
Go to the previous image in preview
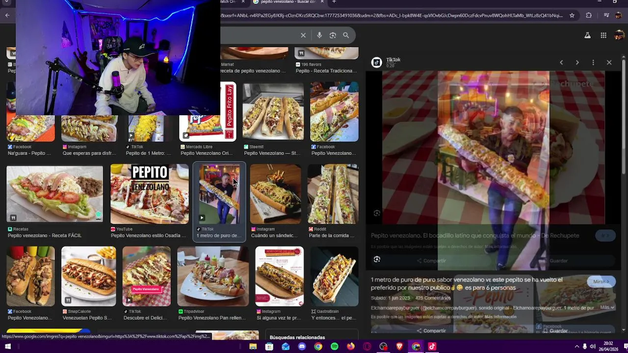[x=561, y=62]
